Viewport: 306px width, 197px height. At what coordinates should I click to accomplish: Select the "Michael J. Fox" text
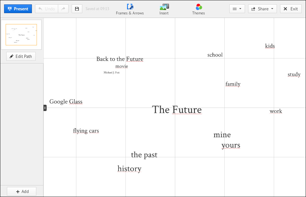click(x=111, y=72)
